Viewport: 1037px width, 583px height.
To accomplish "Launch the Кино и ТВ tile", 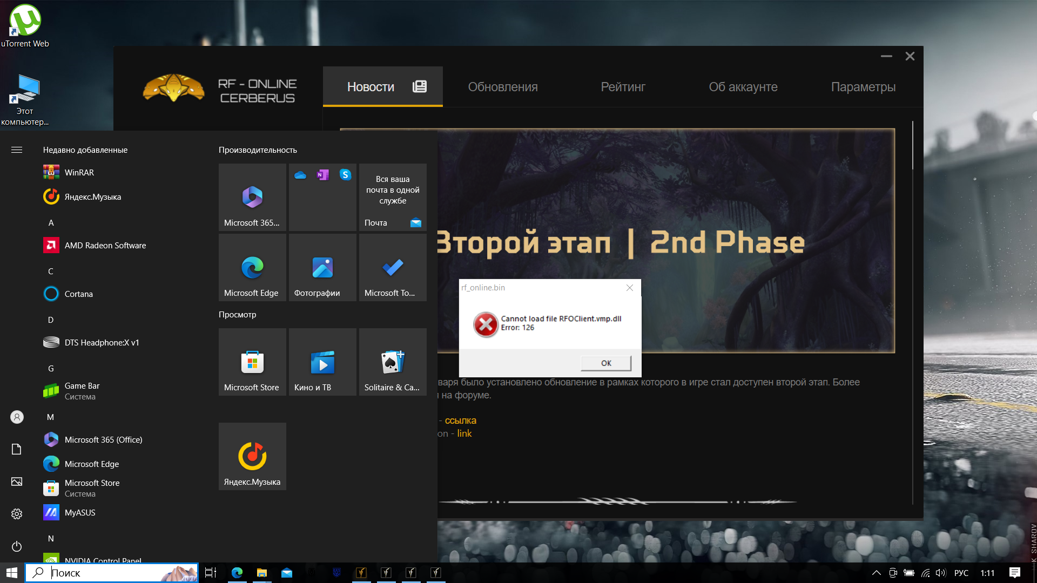I will click(x=322, y=362).
